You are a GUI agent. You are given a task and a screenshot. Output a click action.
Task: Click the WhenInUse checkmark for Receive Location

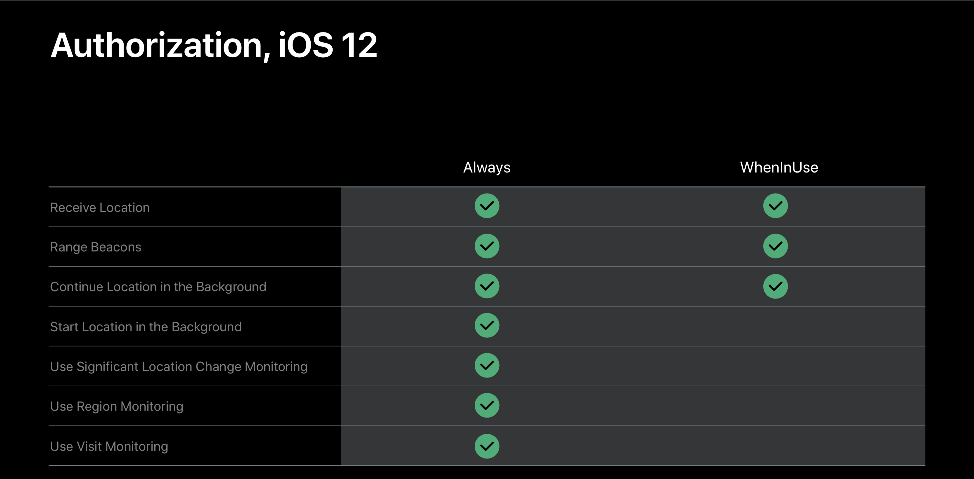point(775,206)
